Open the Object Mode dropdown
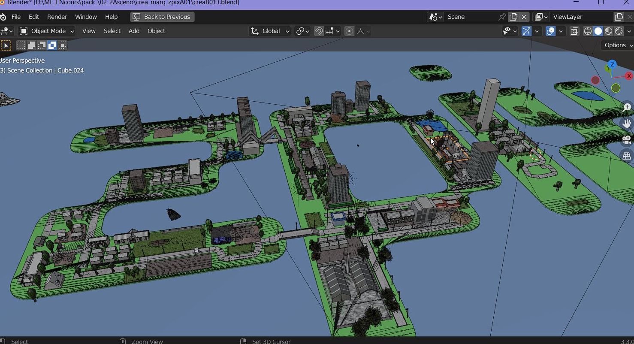This screenshot has height=344, width=634. click(x=47, y=31)
